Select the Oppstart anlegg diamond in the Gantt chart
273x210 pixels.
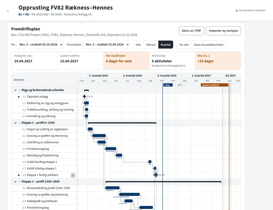tap(84, 96)
